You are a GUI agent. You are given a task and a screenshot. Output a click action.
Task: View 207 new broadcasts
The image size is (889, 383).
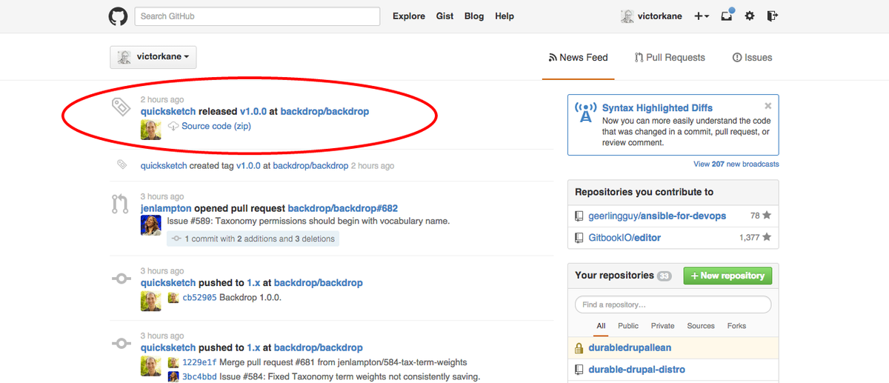pos(736,164)
